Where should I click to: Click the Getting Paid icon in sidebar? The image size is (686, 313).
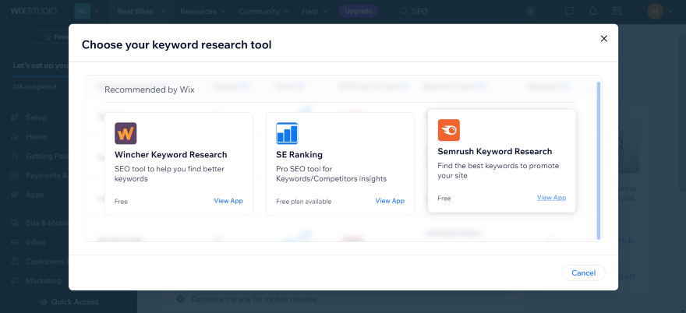(15, 156)
